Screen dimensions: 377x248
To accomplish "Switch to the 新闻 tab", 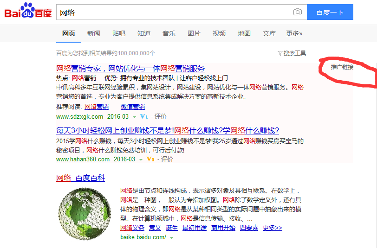I will pos(93,33).
